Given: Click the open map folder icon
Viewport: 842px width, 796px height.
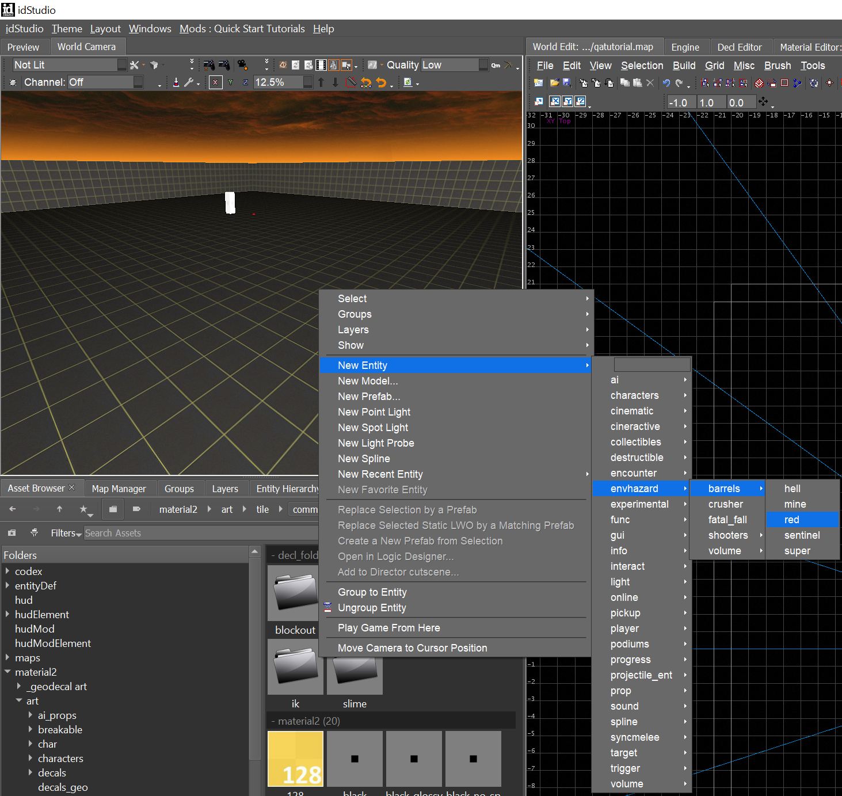Looking at the screenshot, I should (554, 83).
